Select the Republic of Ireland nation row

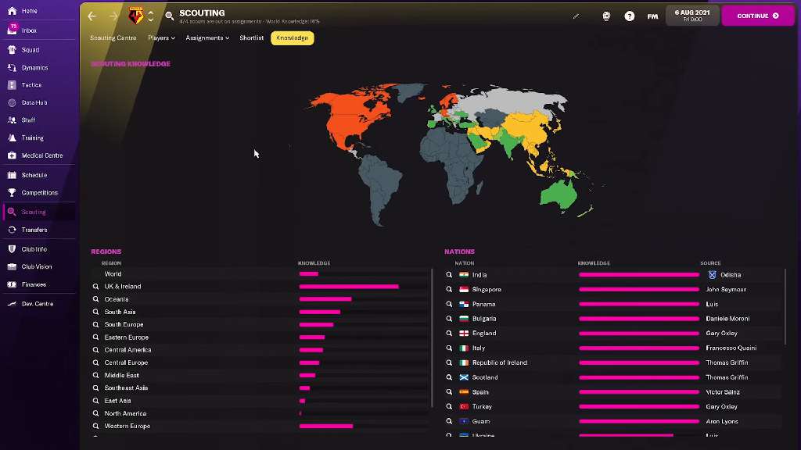(x=499, y=362)
